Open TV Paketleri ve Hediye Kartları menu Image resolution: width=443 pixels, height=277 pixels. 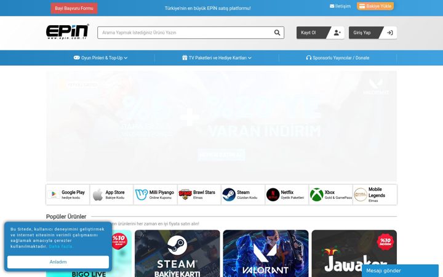217,58
